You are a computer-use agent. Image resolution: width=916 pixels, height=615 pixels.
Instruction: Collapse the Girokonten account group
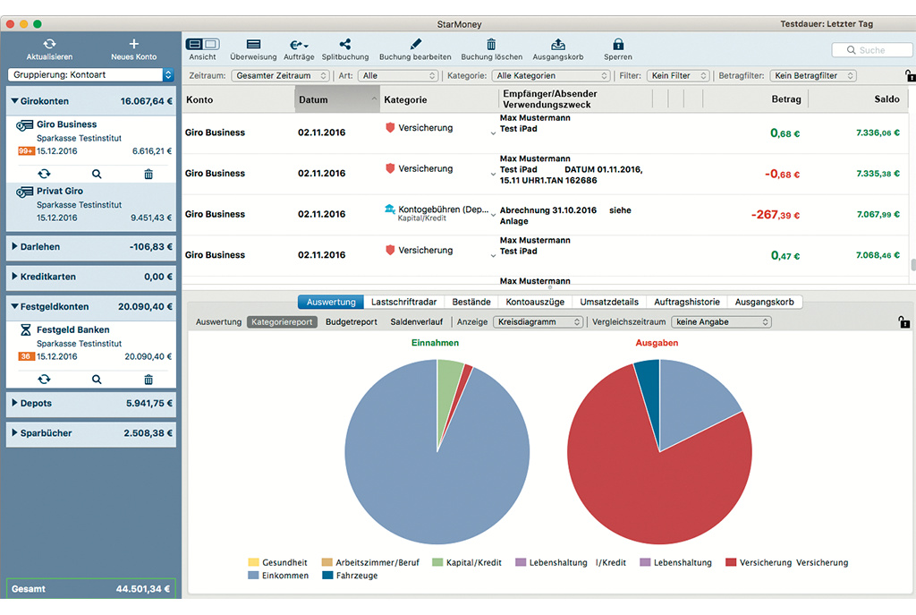(15, 101)
